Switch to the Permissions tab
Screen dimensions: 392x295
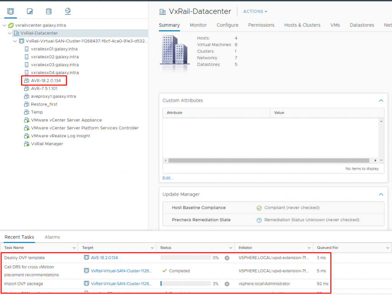(x=261, y=25)
